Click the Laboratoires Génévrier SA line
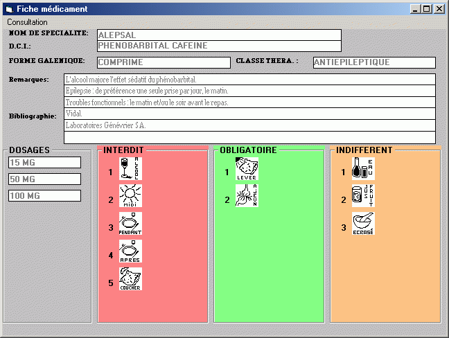This screenshot has width=449, height=338. (249, 125)
